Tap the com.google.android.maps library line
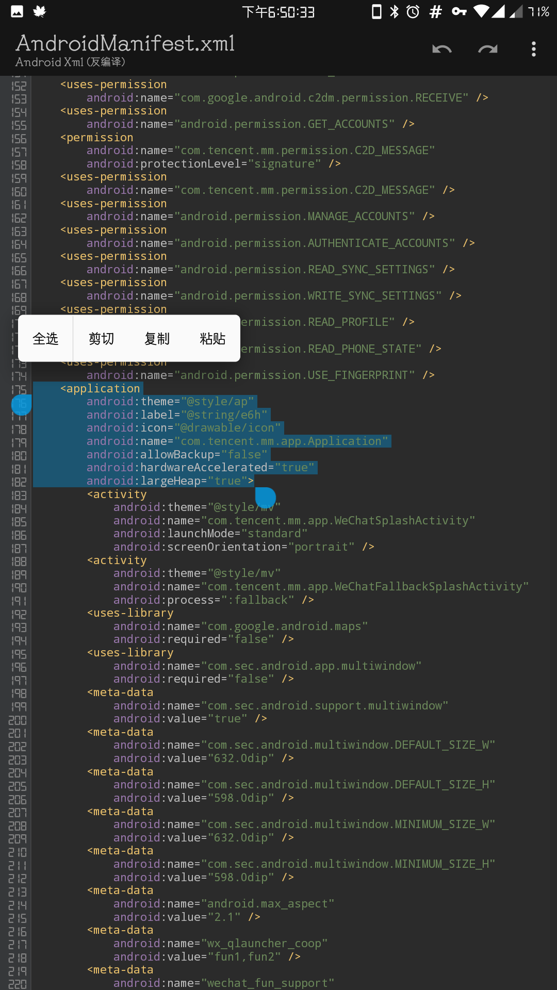 241,626
